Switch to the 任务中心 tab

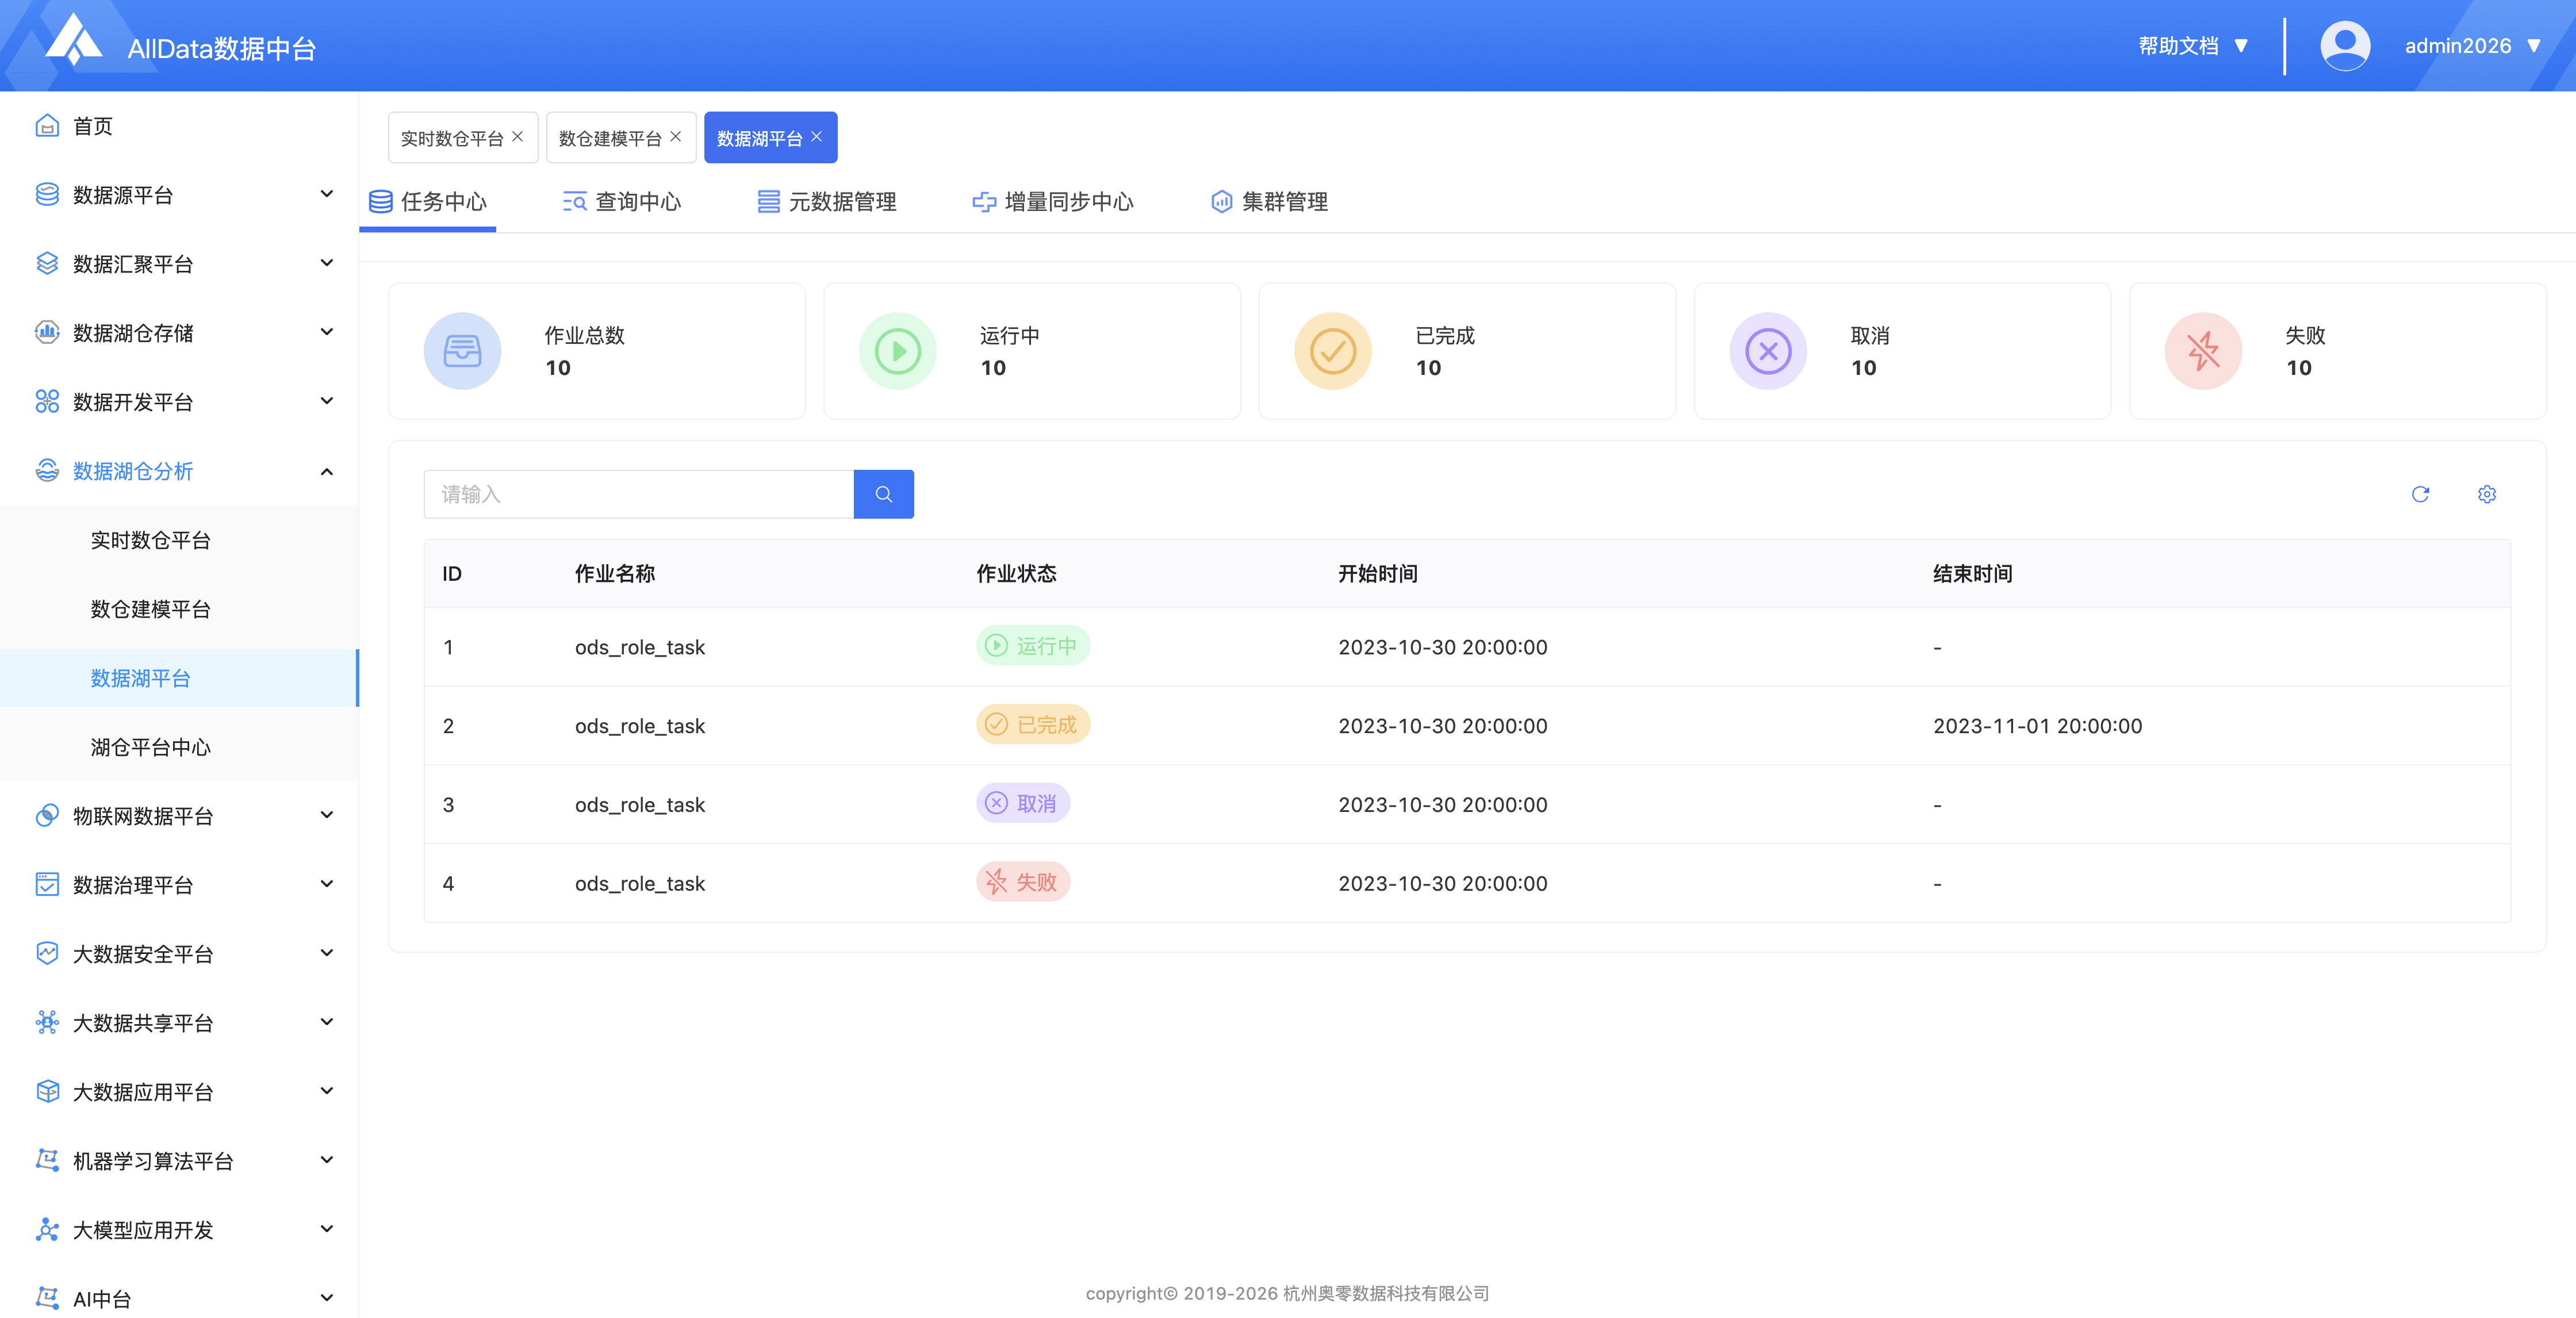point(428,202)
